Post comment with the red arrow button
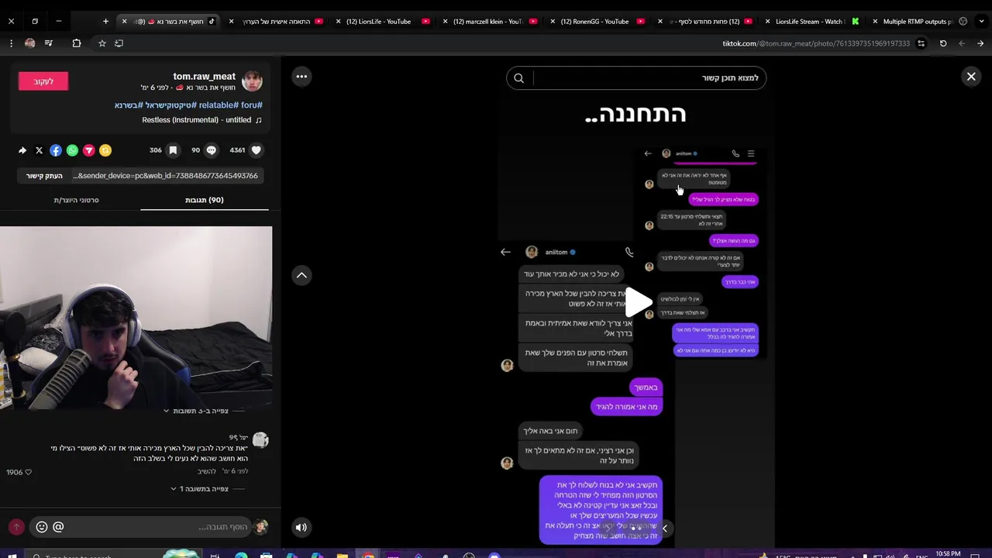Screen dimensions: 992x558 coord(16,527)
